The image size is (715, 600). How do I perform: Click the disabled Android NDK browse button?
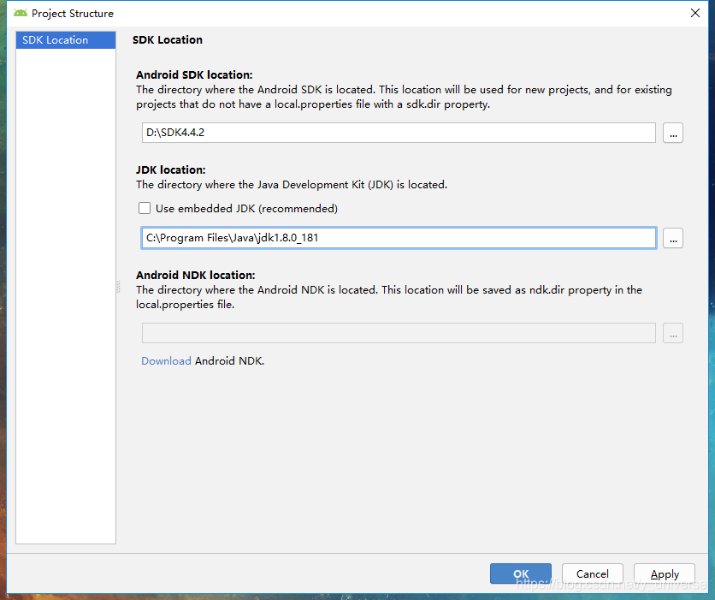673,334
